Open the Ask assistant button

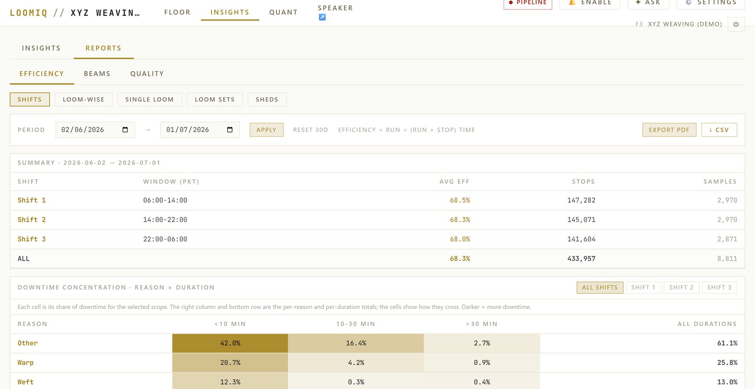648,3
